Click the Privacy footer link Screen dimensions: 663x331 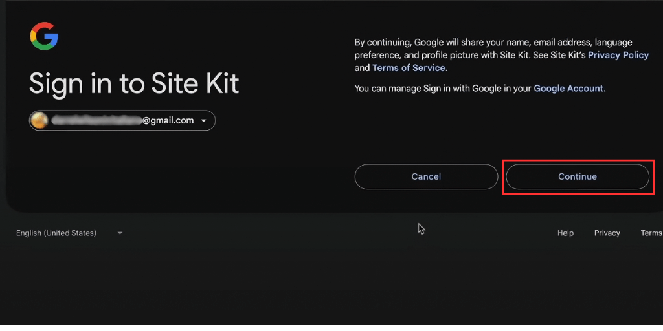point(607,233)
